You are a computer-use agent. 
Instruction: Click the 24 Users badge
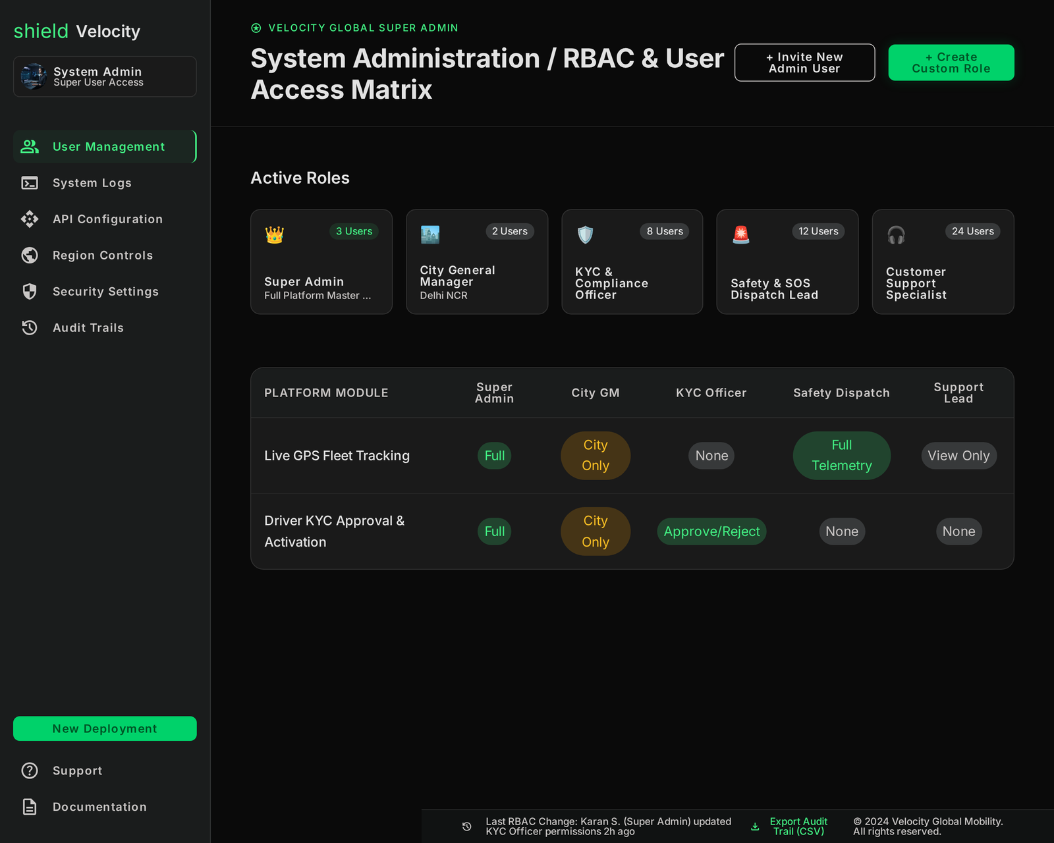pos(973,231)
